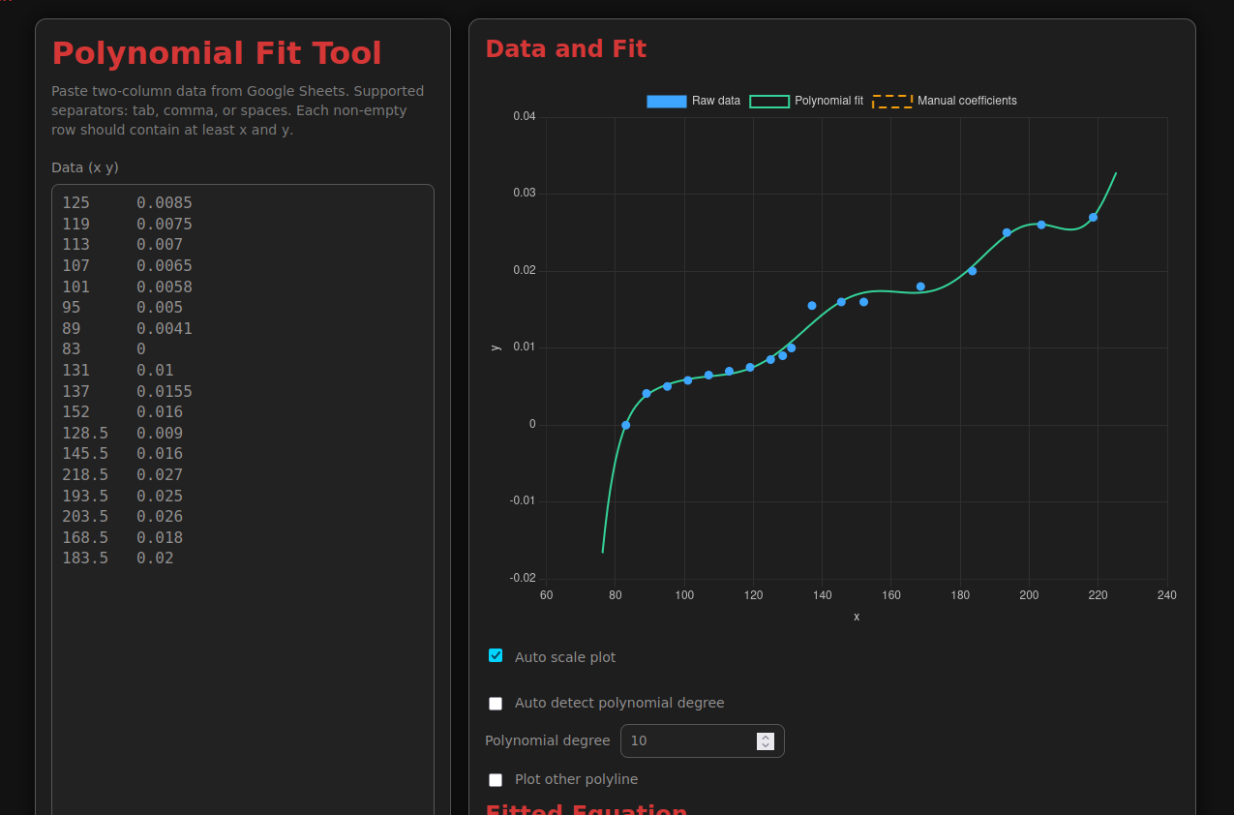
Task: Click the outlier data point near x=137
Action: coord(812,306)
